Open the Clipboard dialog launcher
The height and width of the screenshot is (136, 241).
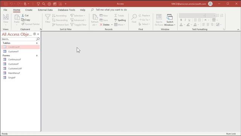pos(41,29)
